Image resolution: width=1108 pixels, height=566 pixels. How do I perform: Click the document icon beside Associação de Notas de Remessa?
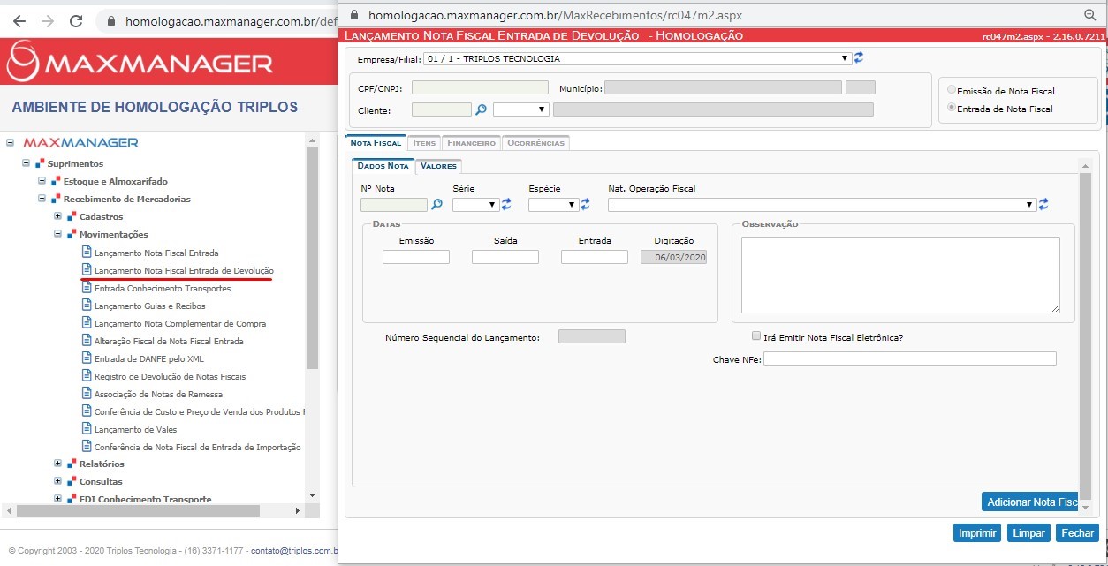87,394
